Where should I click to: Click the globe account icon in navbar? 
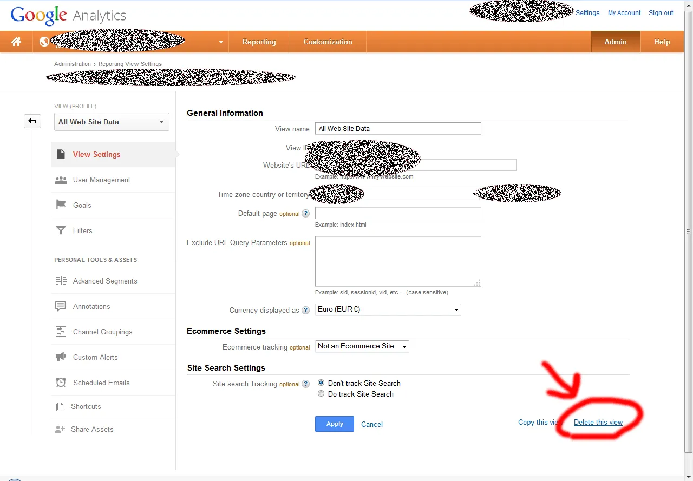44,41
